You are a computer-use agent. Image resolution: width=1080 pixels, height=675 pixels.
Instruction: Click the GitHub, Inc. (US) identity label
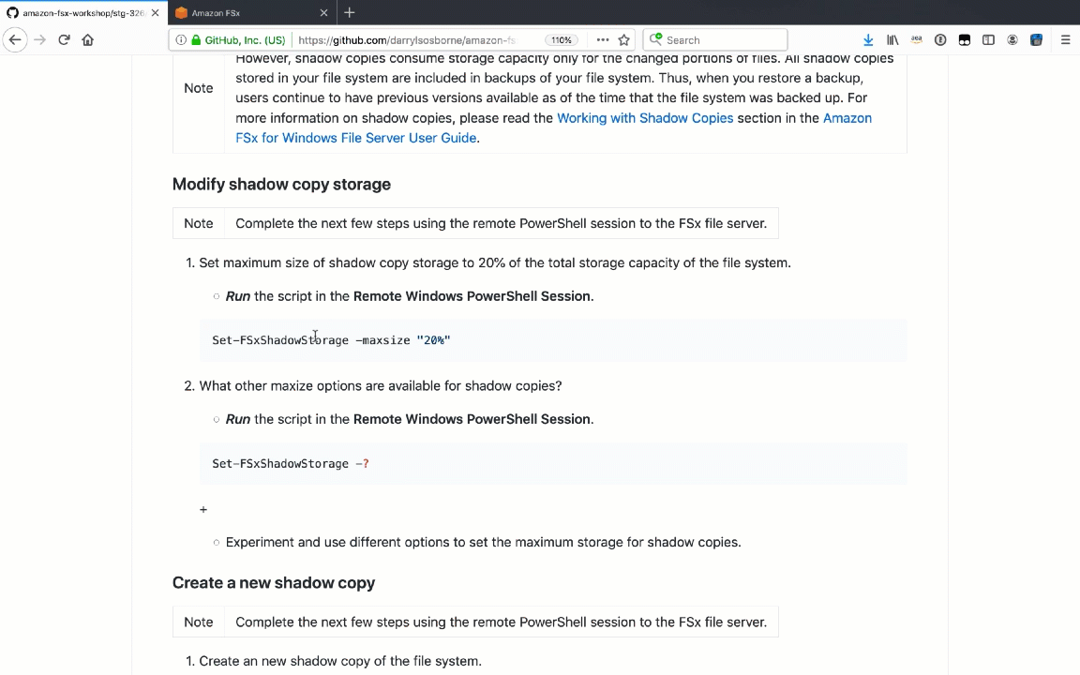click(x=245, y=40)
